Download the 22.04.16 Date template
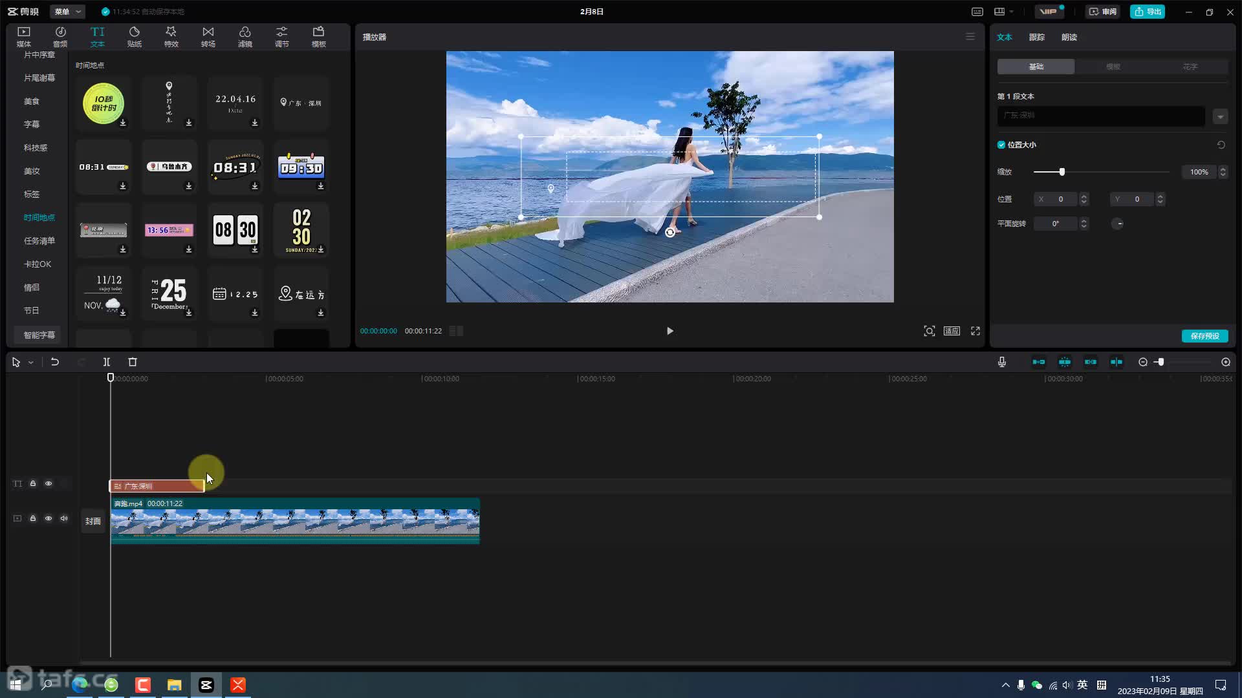This screenshot has height=698, width=1242. 255,123
